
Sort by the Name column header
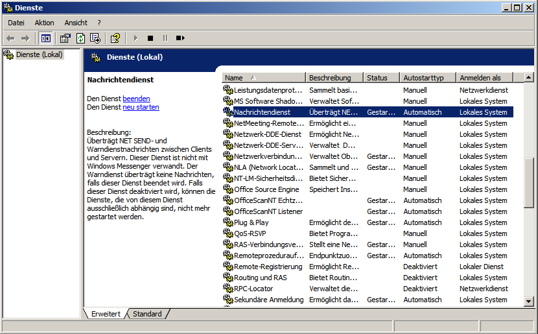click(264, 78)
